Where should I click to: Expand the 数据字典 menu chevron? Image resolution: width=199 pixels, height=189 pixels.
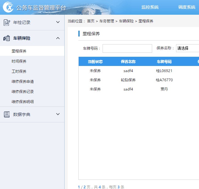(58, 114)
